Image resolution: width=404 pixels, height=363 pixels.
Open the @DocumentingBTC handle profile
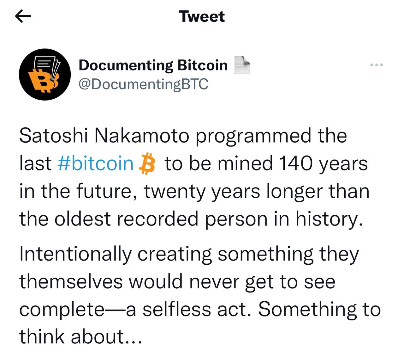143,84
